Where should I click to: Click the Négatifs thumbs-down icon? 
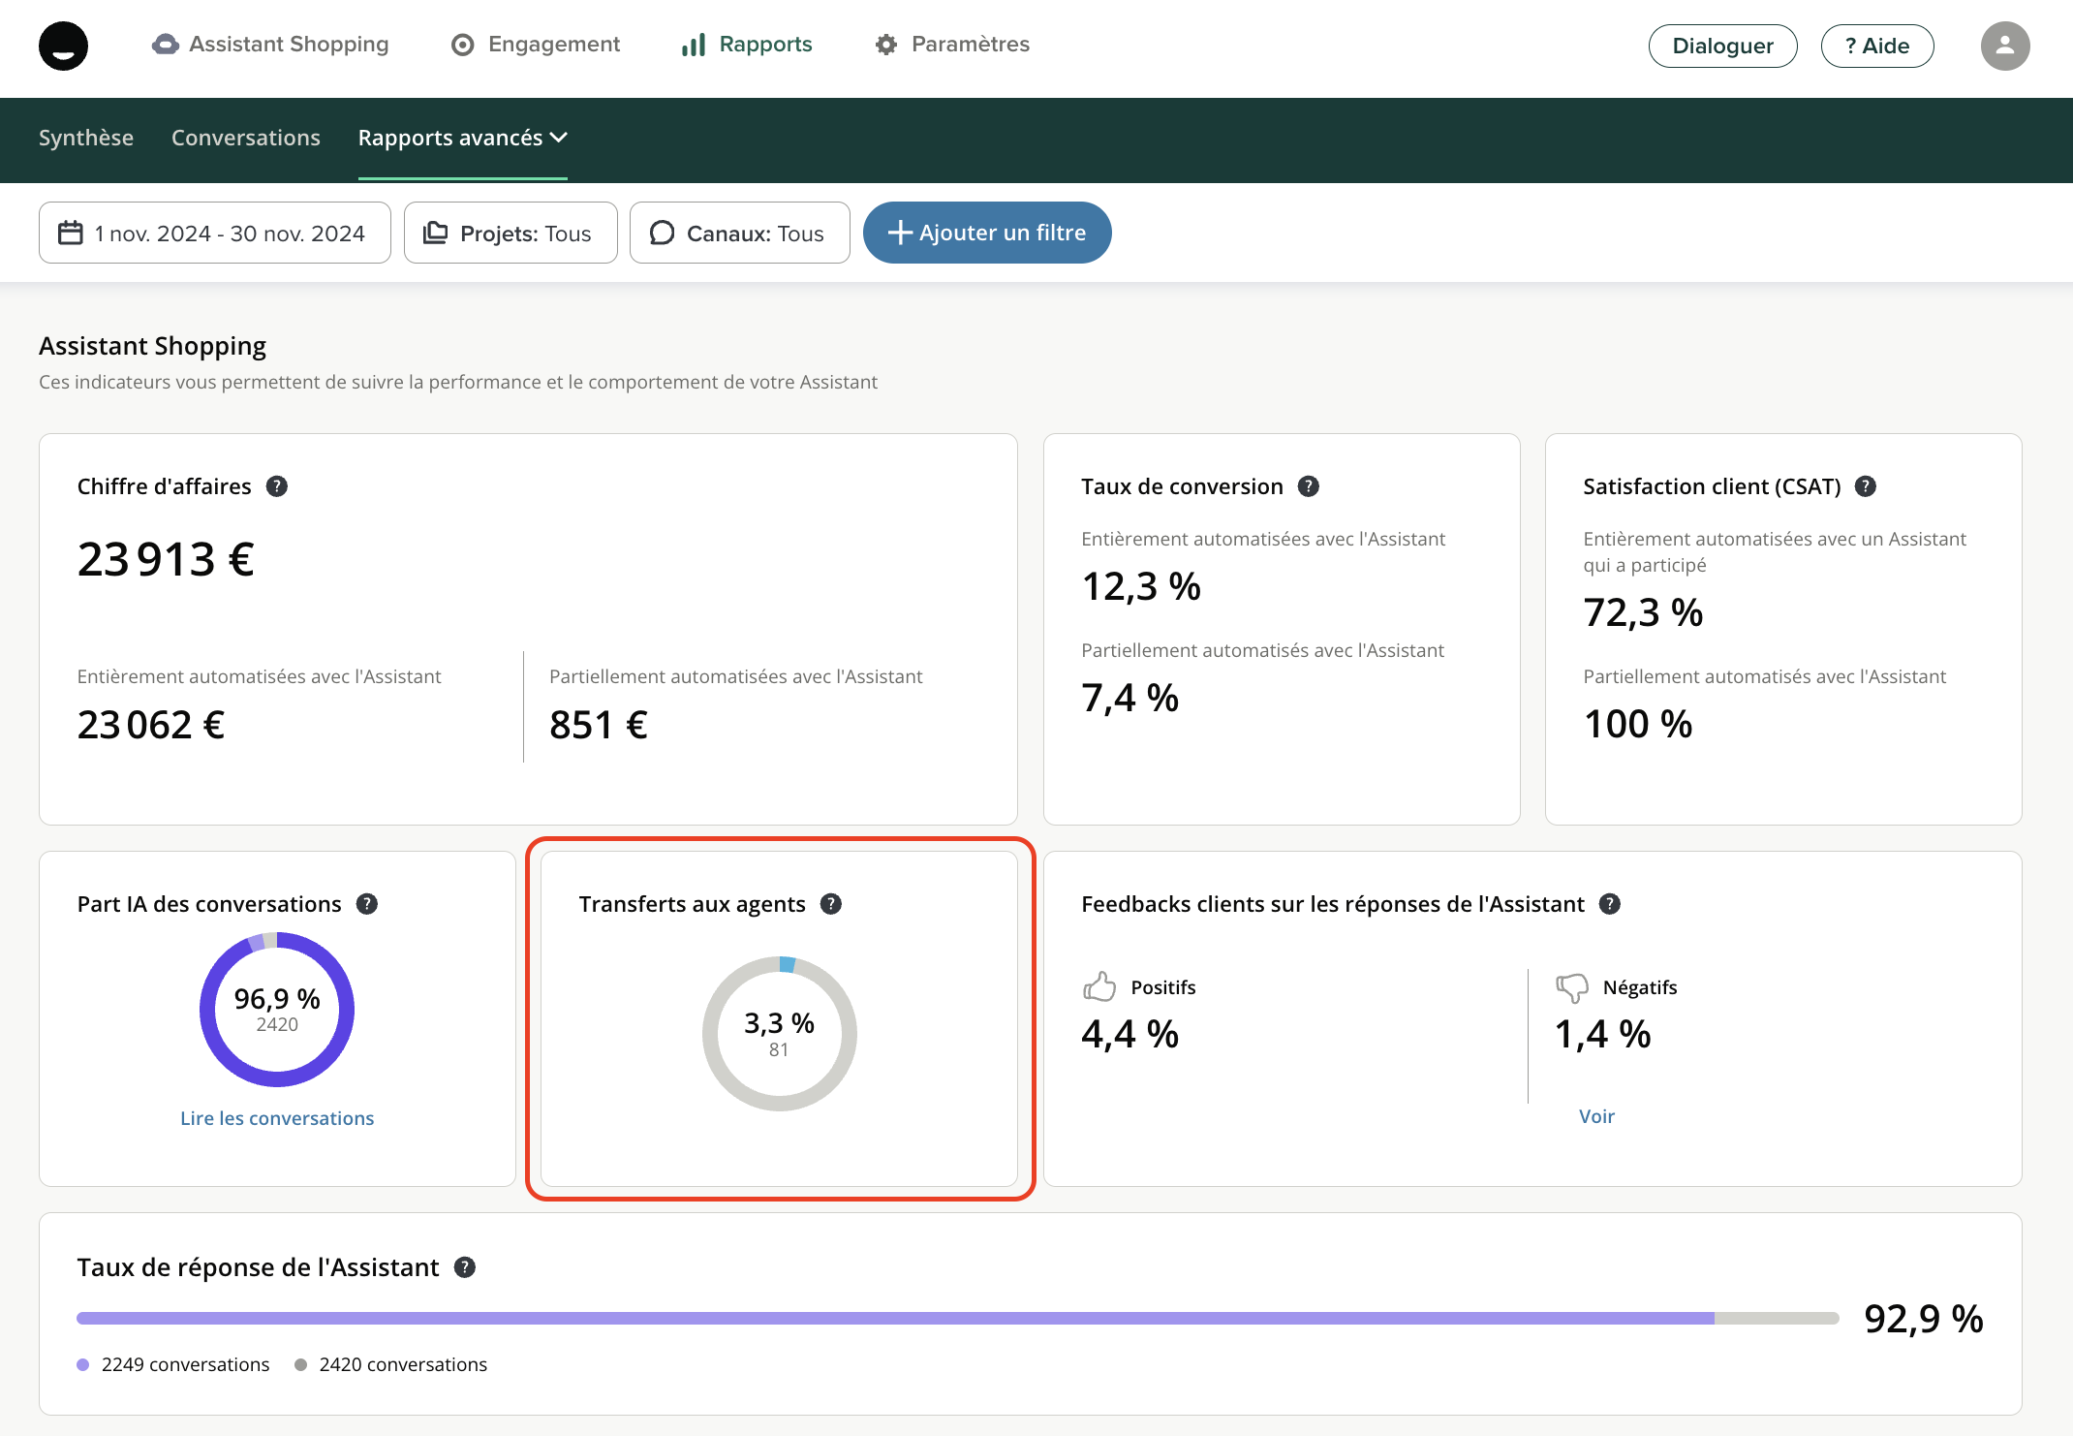point(1571,986)
